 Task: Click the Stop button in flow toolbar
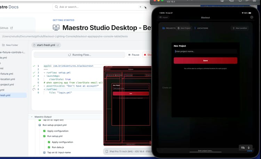coord(148,55)
